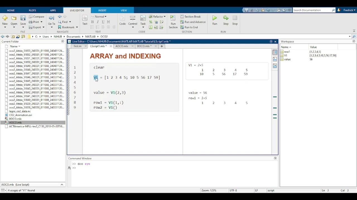Image resolution: width=357 pixels, height=200 pixels.
Task: Select output inline layout icon
Action: (275, 59)
